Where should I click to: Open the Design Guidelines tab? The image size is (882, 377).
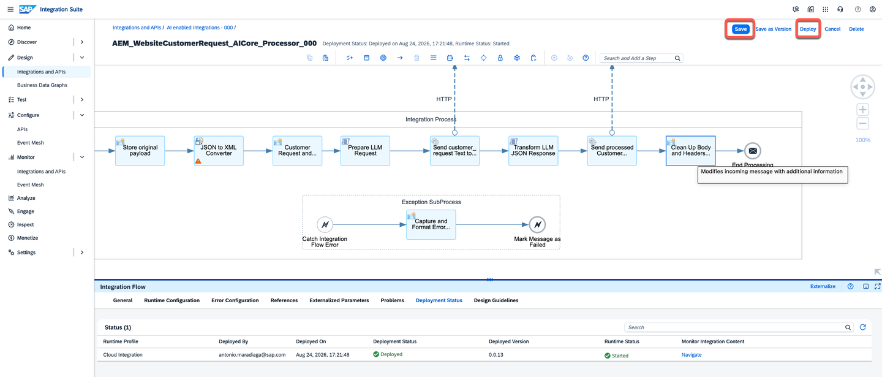[x=496, y=300]
